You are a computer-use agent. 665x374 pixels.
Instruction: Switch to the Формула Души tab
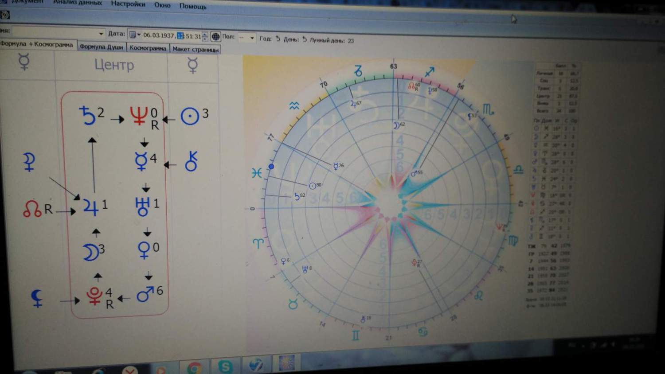click(102, 47)
